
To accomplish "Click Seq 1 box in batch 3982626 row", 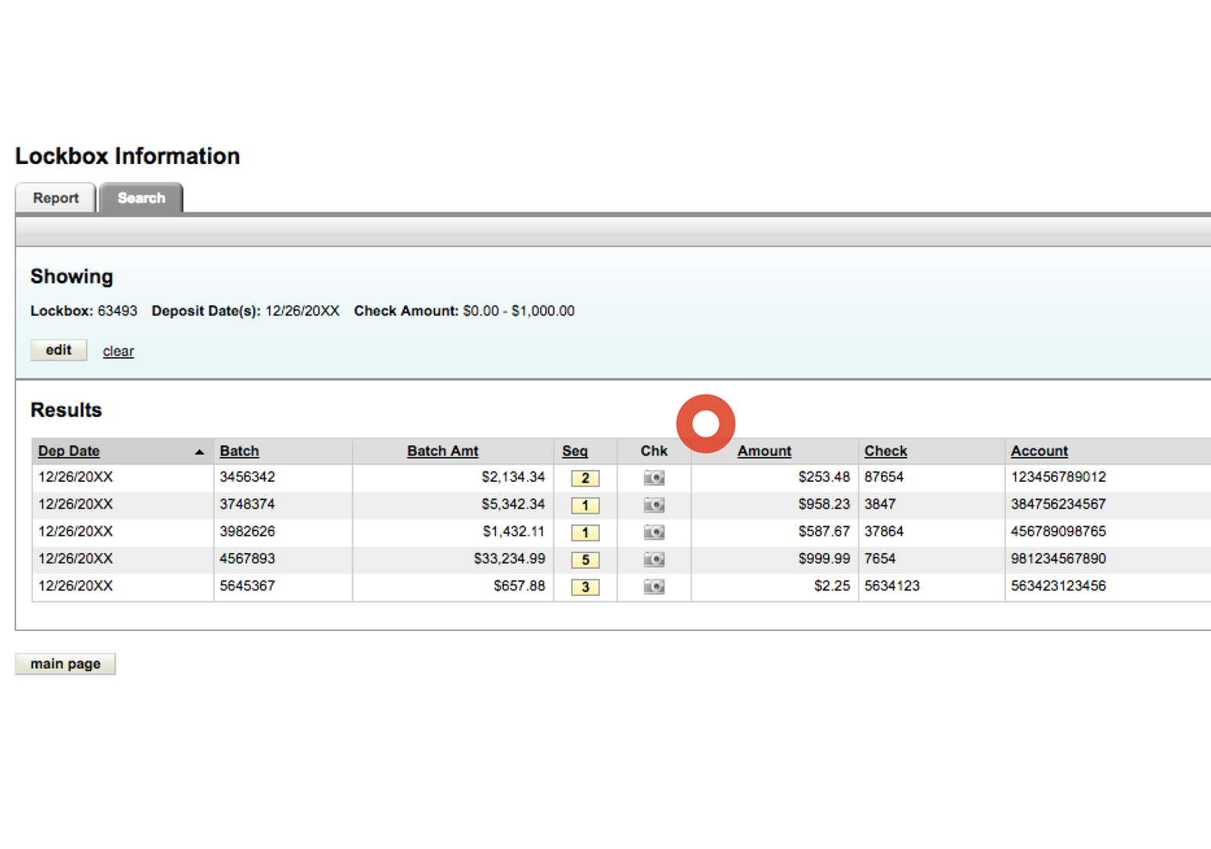I will 585,533.
